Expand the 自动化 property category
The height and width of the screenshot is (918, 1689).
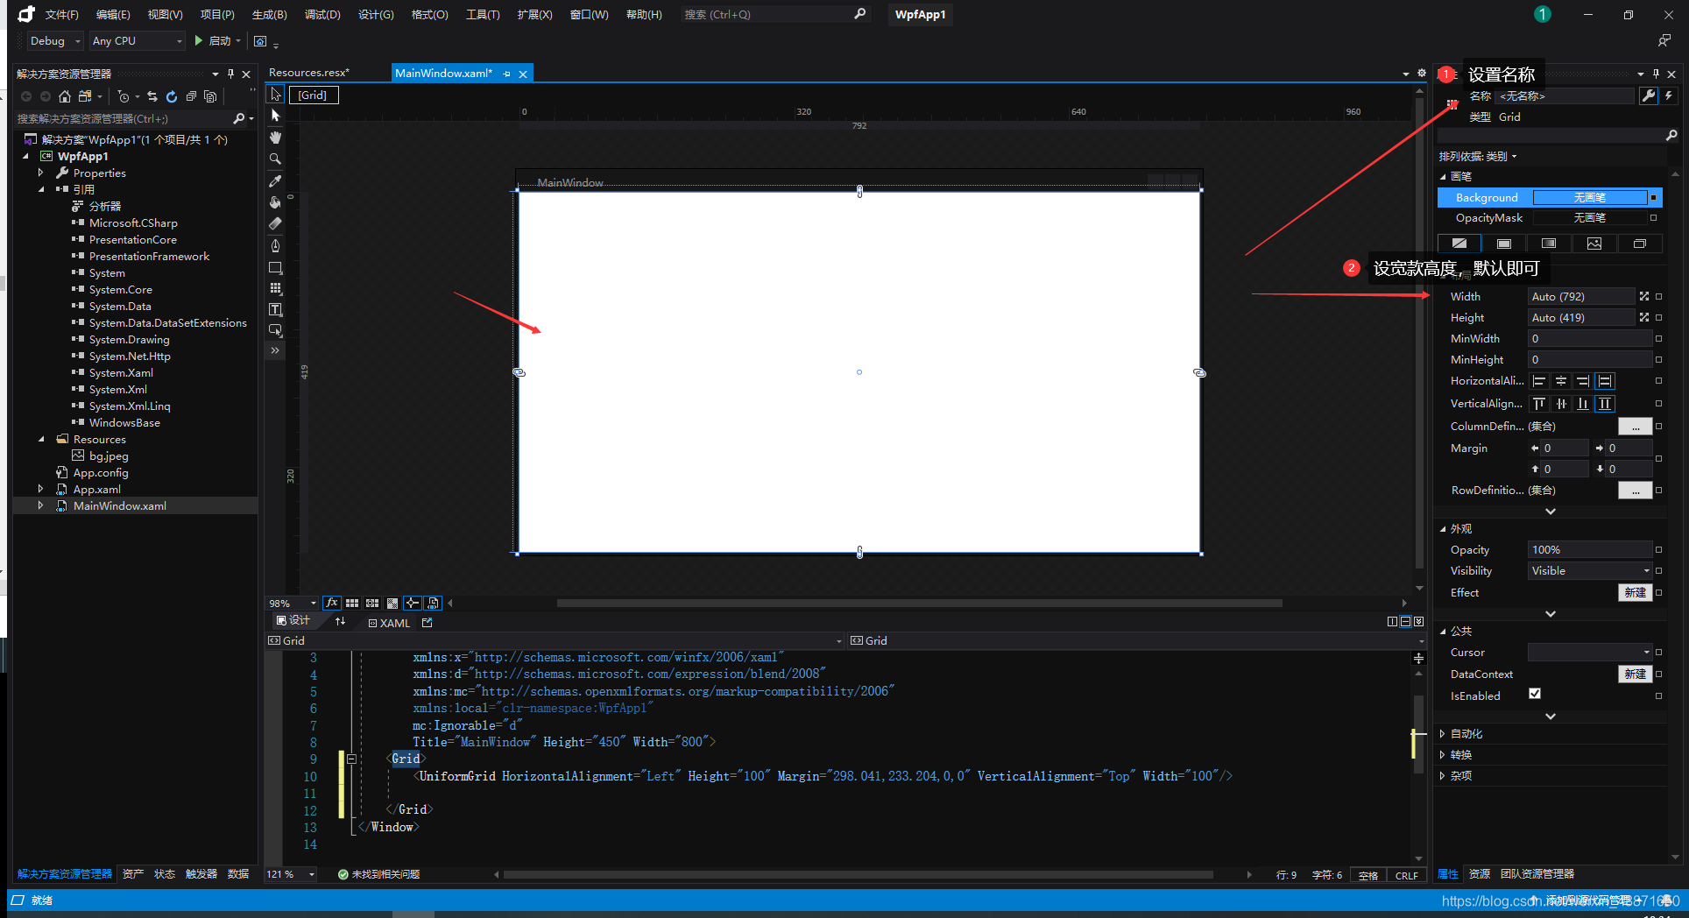[1443, 734]
